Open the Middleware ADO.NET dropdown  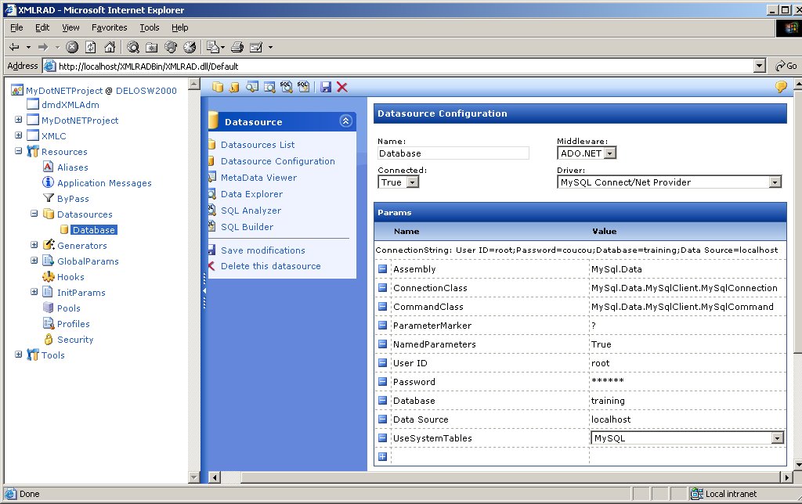coord(609,153)
